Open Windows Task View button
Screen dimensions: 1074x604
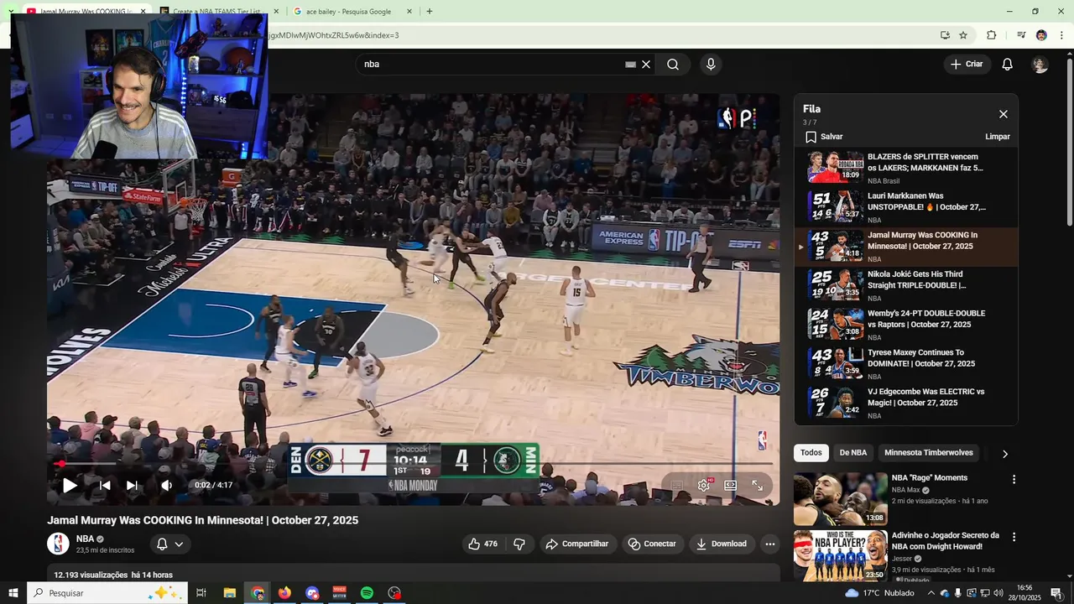tap(201, 593)
